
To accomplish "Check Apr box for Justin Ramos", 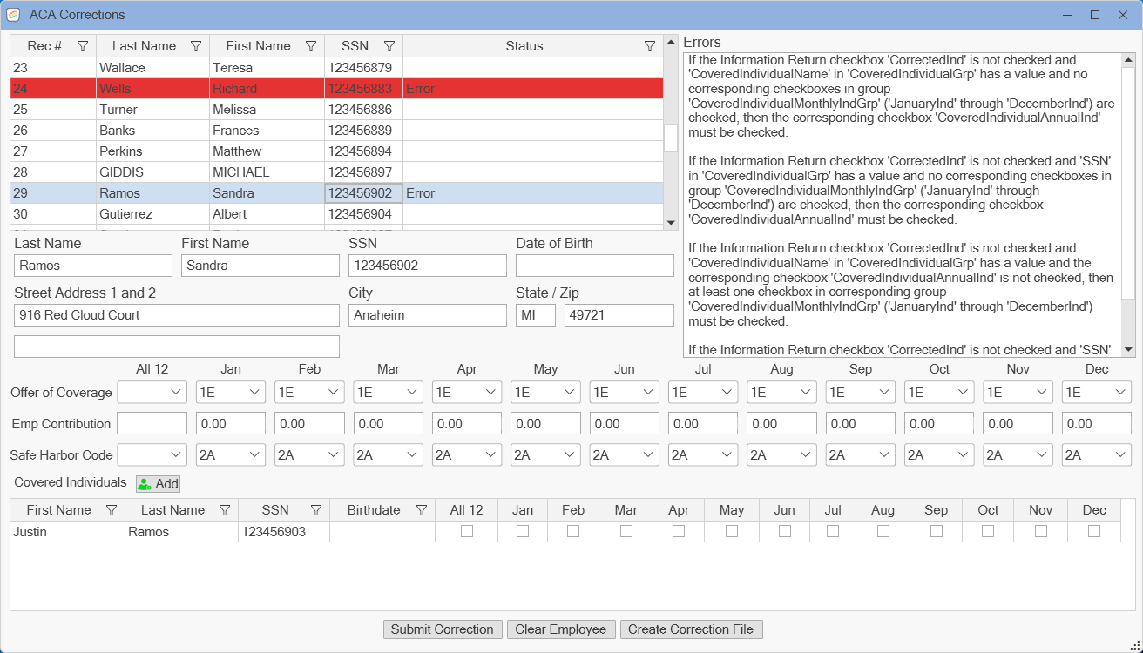I will (x=679, y=531).
